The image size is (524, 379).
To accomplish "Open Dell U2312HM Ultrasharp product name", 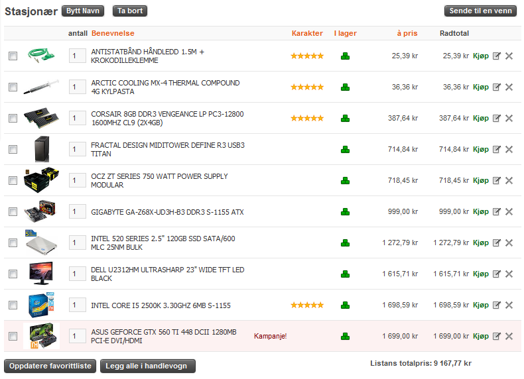I will [167, 274].
